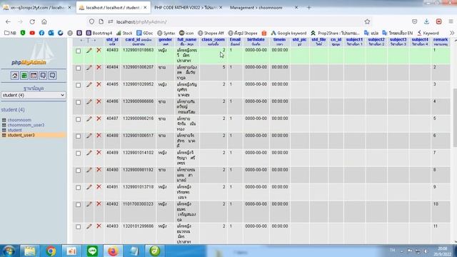Sort by birthdate column header
Screen dimensions: 457x257
pos(256,40)
